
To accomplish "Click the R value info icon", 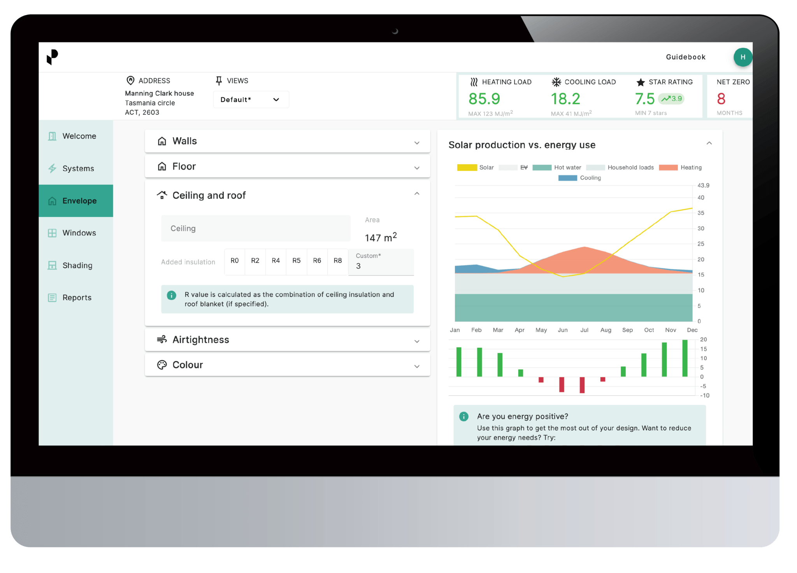I will [171, 295].
